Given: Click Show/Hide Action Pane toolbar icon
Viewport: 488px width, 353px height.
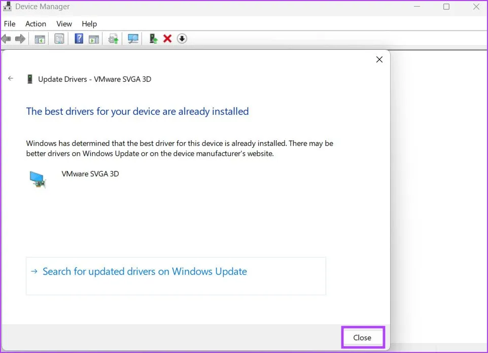Looking at the screenshot, I should pos(93,39).
